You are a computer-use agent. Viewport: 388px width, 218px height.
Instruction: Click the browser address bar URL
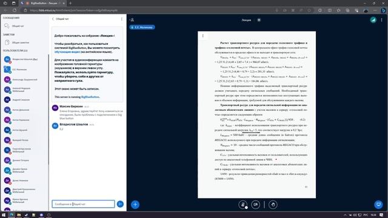click(x=74, y=10)
